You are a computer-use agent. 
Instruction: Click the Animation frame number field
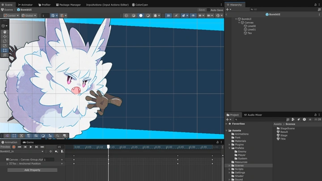point(60,147)
